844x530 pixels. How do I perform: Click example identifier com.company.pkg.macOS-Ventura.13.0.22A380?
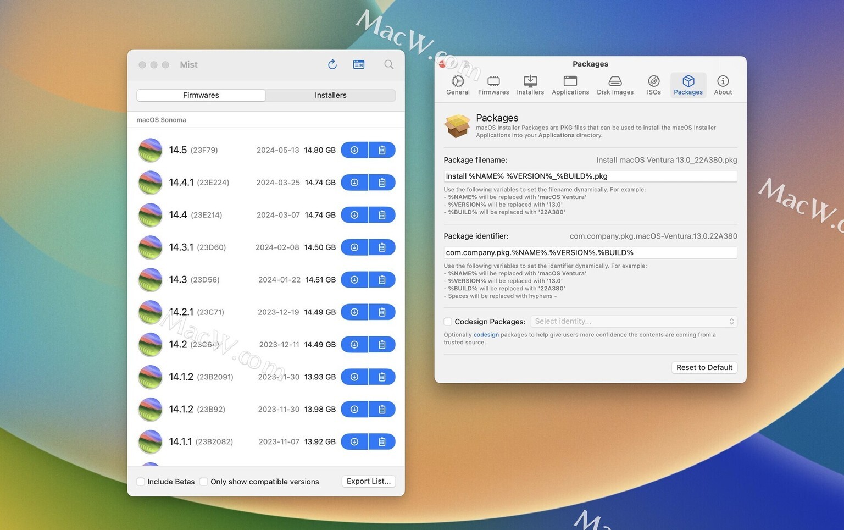(653, 236)
